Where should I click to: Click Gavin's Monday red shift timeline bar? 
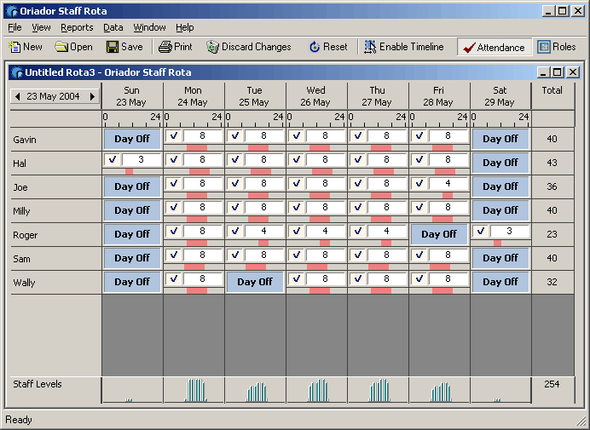point(197,147)
